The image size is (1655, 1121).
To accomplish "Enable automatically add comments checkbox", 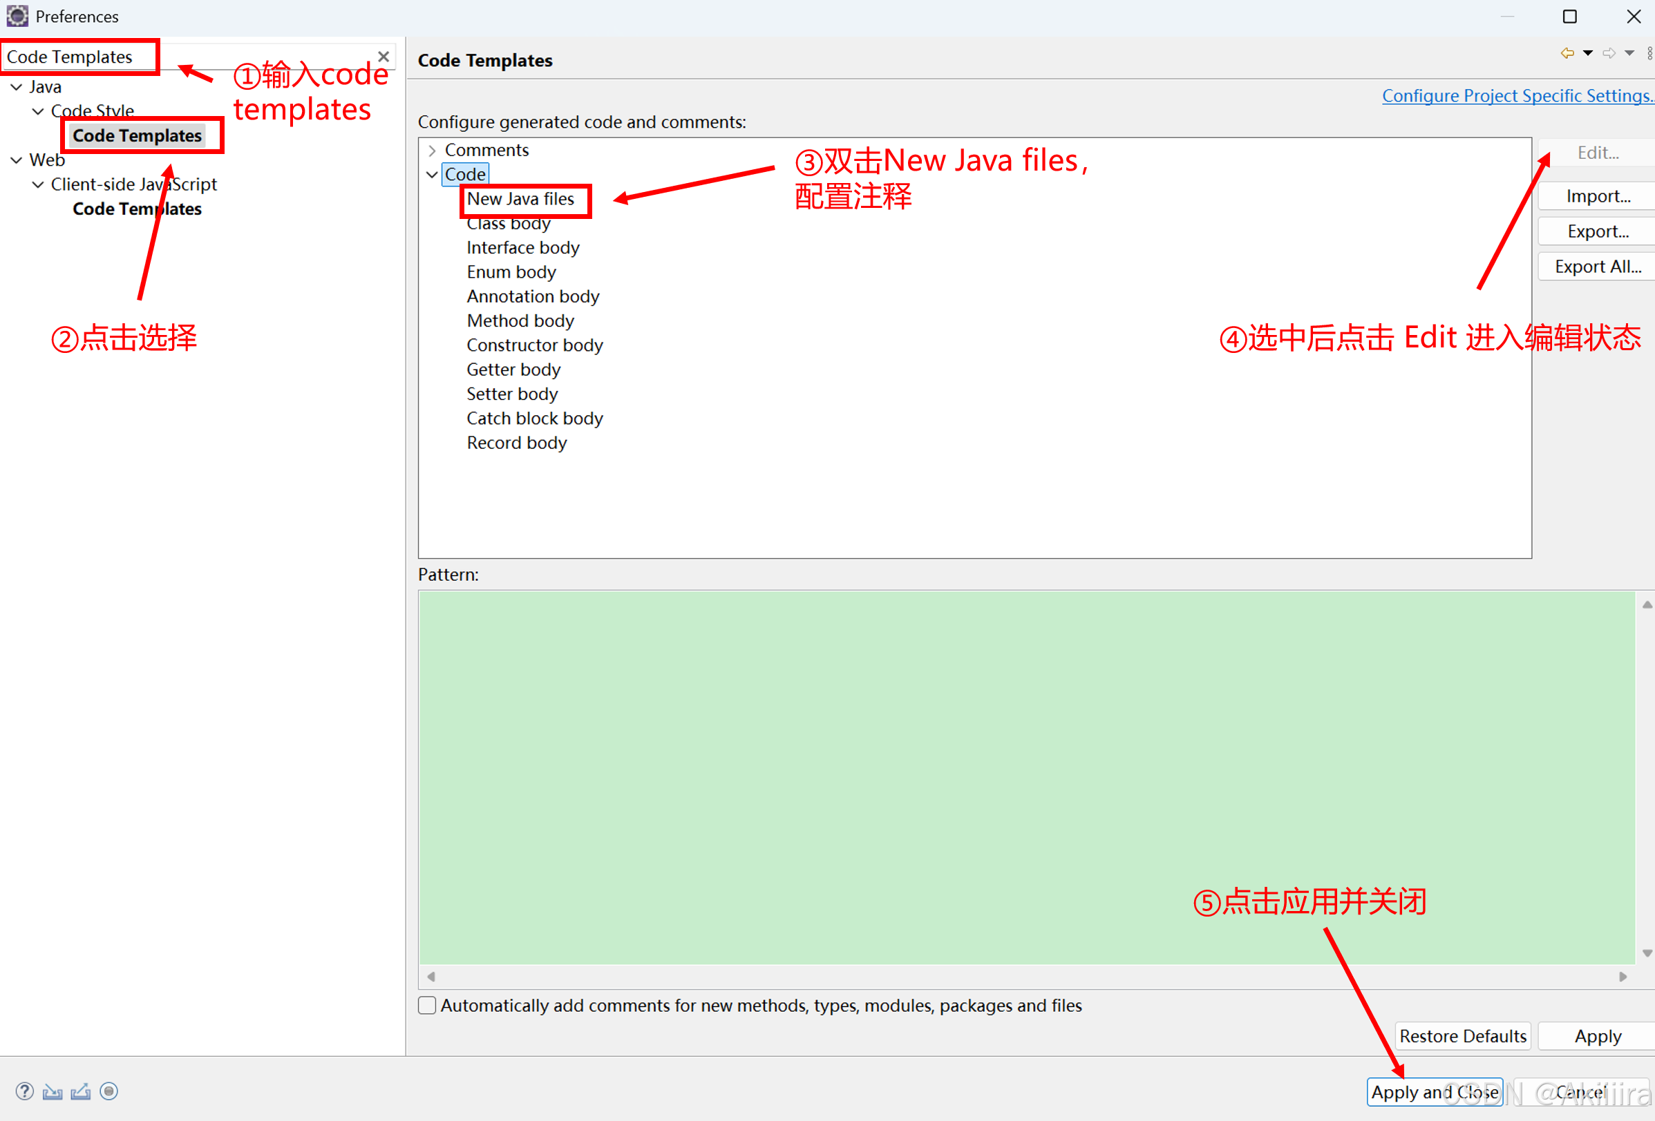I will [427, 1005].
